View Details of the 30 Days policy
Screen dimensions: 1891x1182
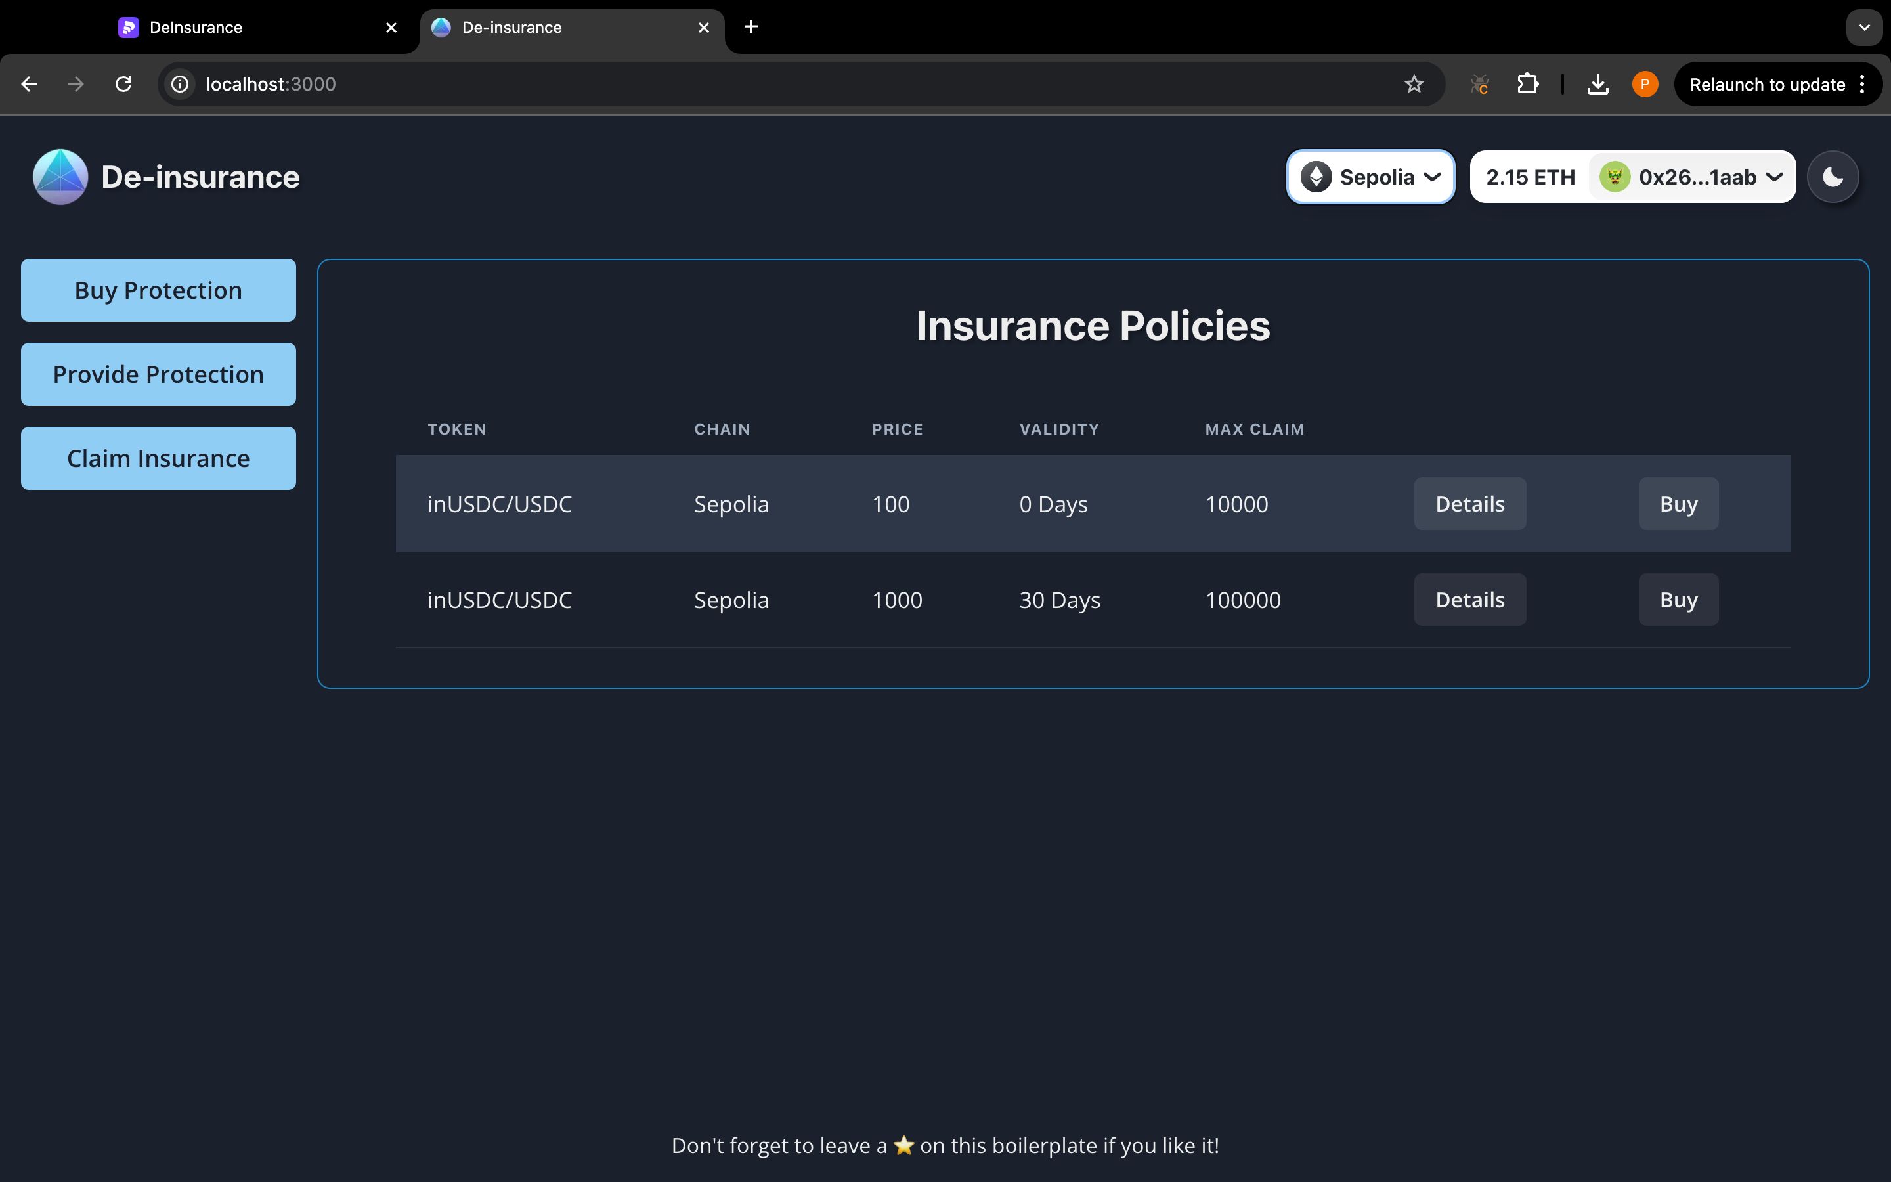[1470, 600]
